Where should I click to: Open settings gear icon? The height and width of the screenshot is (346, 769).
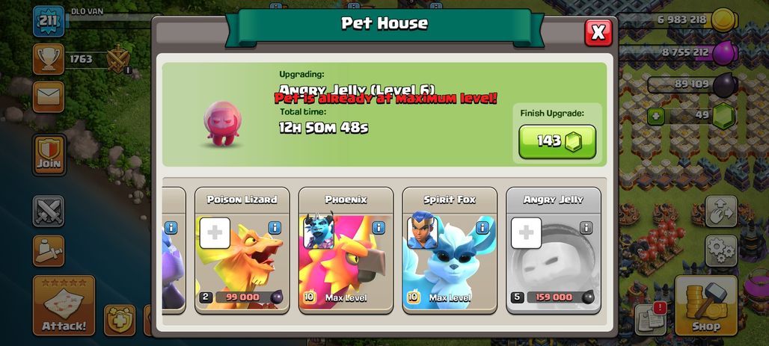(721, 251)
